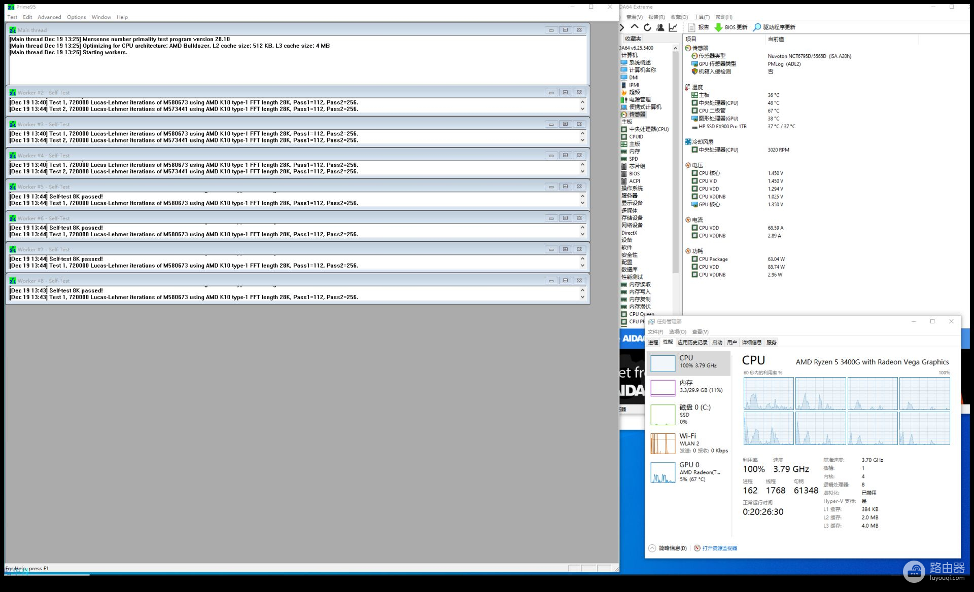Image resolution: width=974 pixels, height=592 pixels.
Task: Open 报告(R) menu in AIDA64
Action: (656, 17)
